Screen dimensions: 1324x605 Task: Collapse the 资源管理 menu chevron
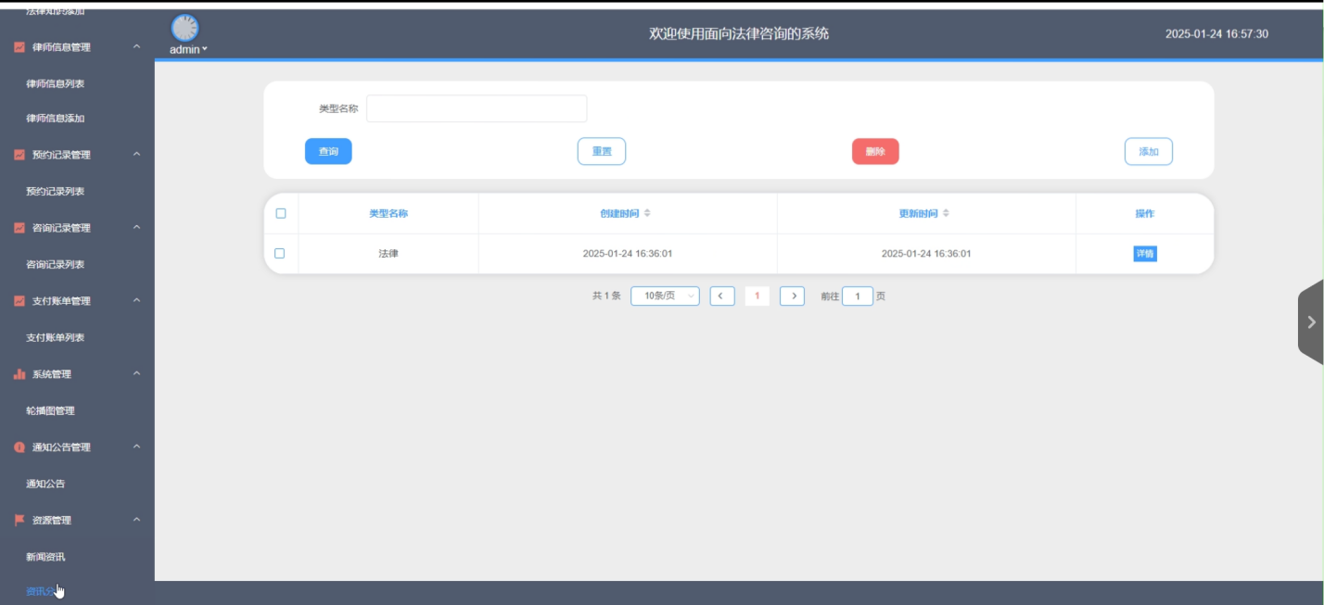(x=136, y=520)
